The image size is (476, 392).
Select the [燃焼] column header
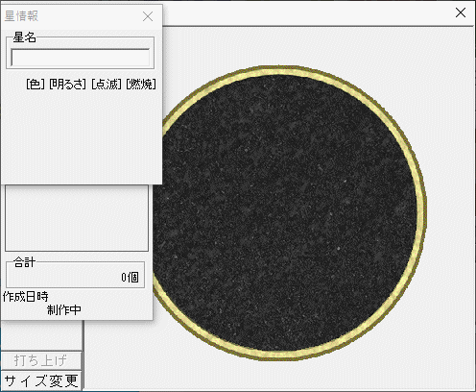[x=141, y=85]
